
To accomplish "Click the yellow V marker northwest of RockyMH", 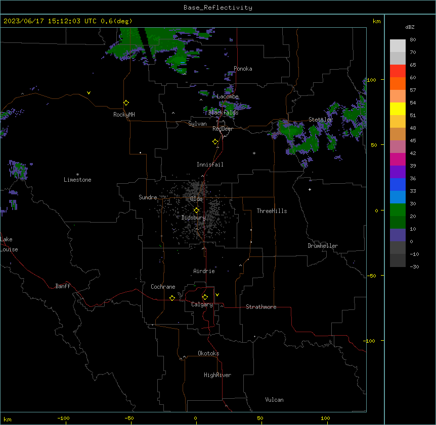I will pyautogui.click(x=89, y=93).
